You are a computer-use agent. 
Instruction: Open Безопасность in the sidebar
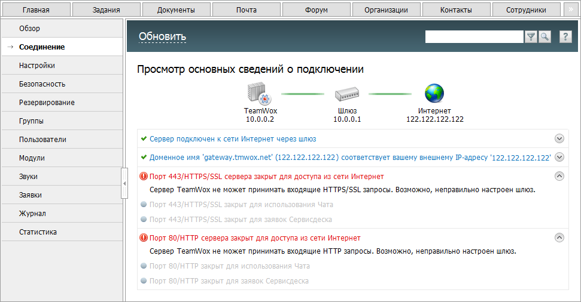click(x=62, y=84)
